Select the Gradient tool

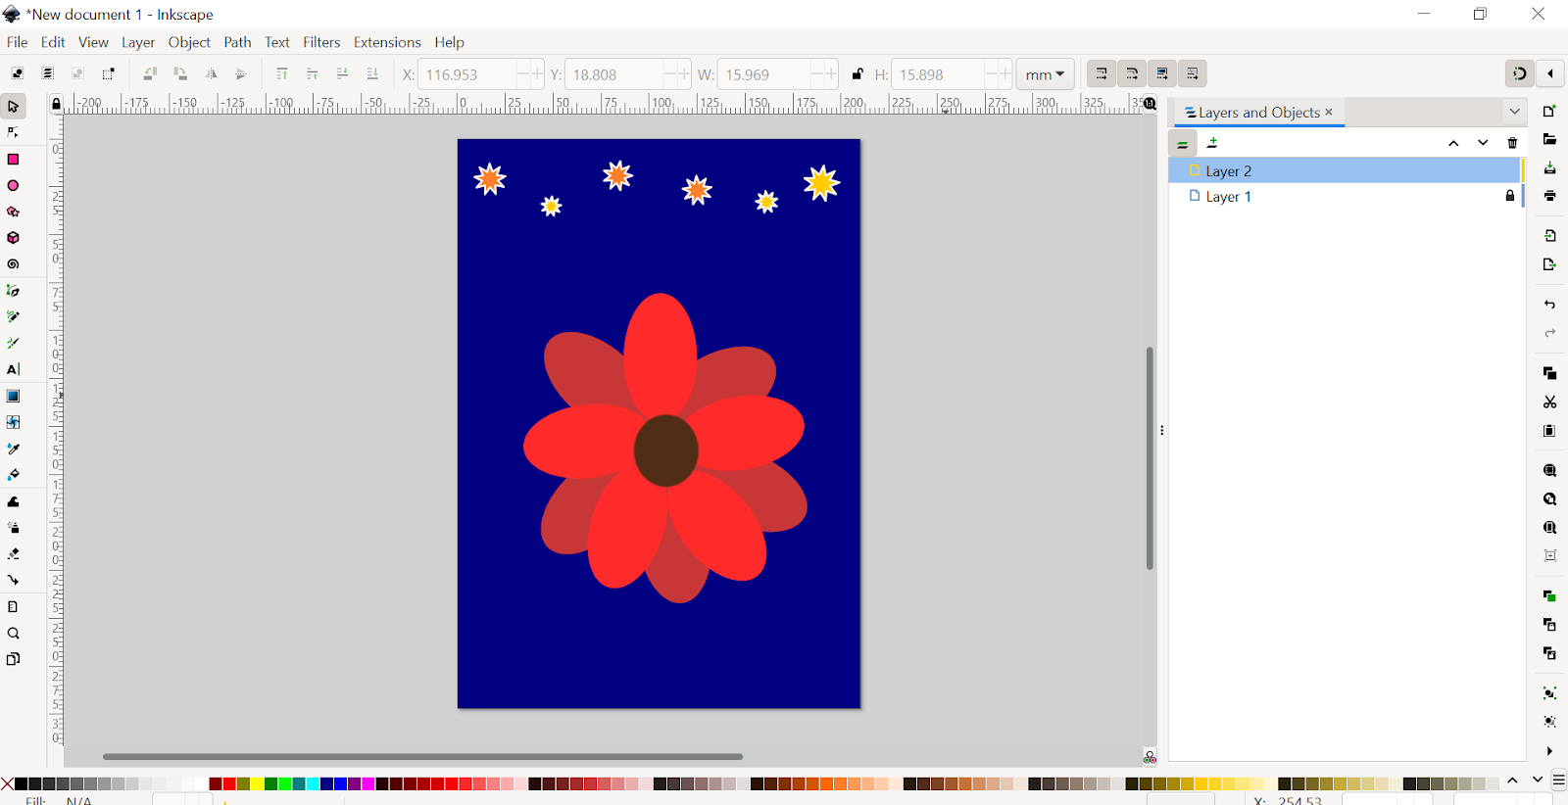tap(14, 396)
